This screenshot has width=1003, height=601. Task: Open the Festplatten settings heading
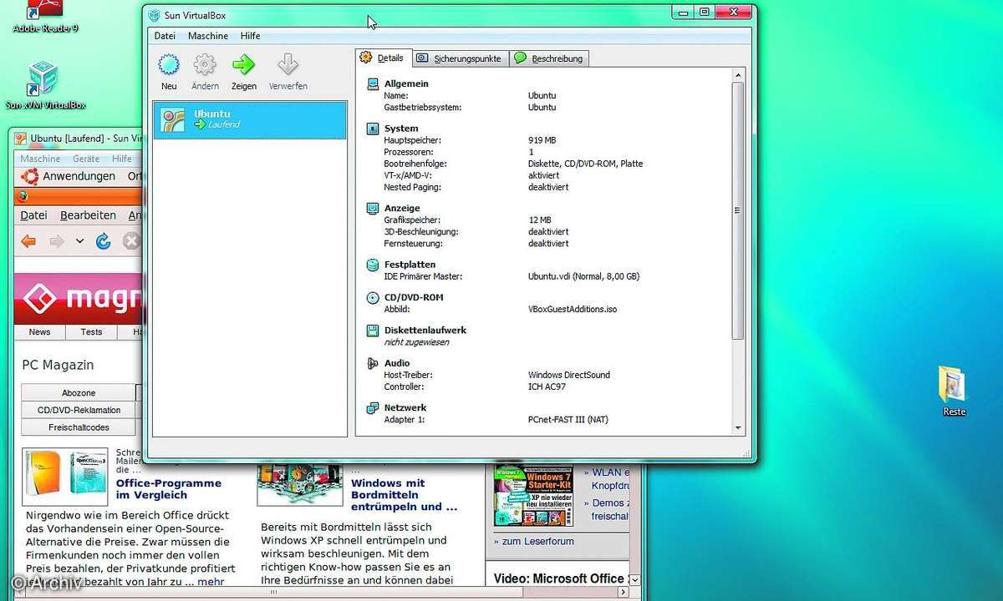[x=410, y=265]
